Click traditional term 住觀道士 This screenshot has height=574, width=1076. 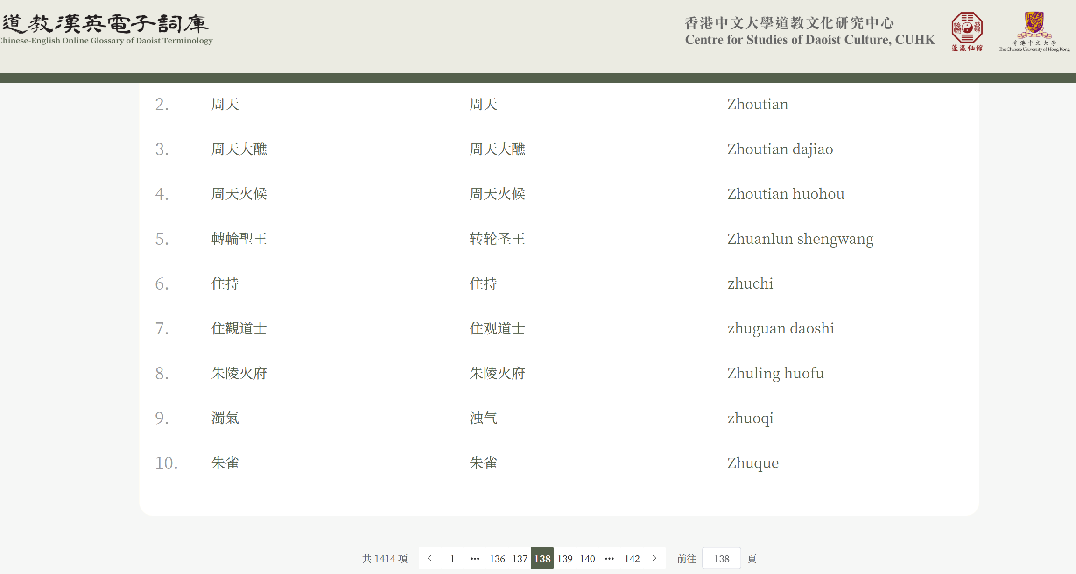pos(239,328)
